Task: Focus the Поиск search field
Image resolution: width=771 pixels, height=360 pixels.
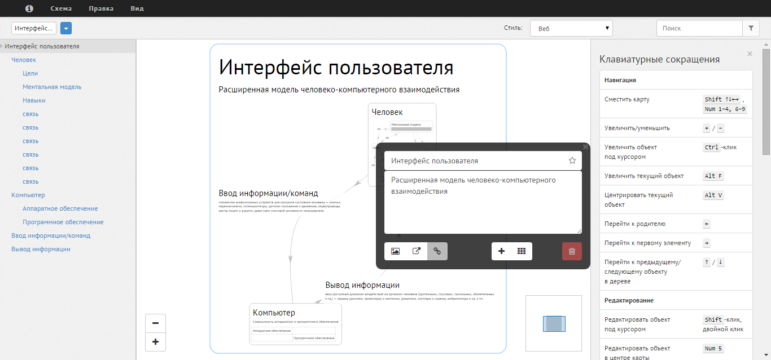Action: coord(699,28)
